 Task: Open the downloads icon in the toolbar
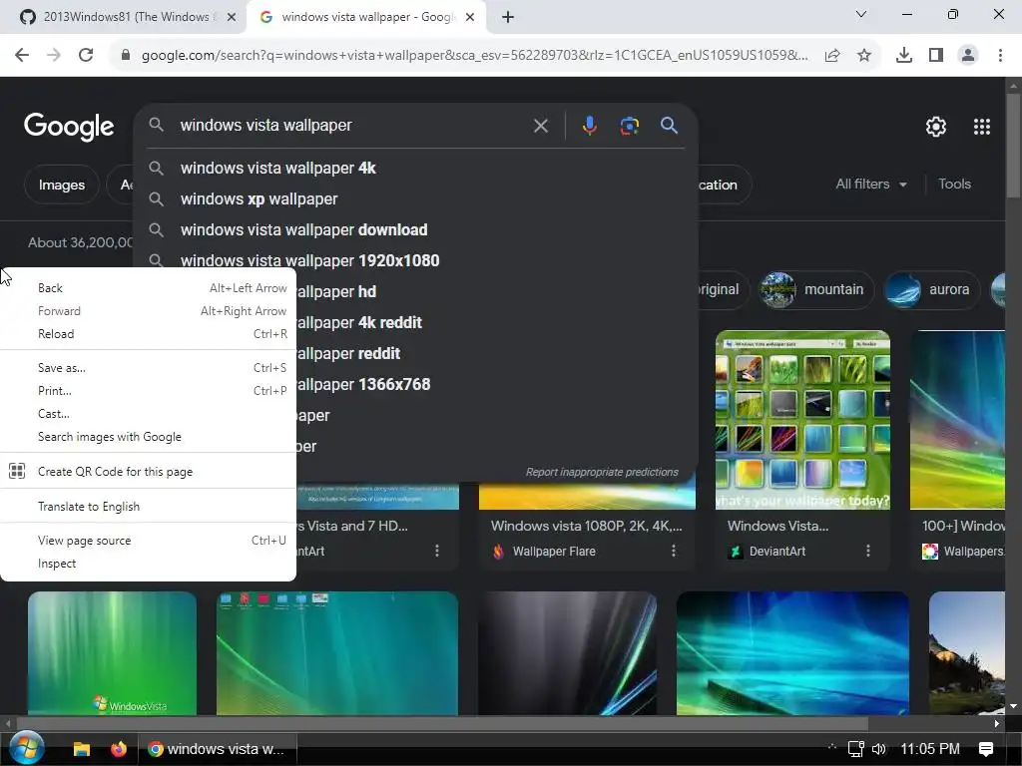[904, 56]
